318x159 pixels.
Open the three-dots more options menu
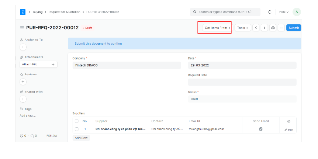281,28
